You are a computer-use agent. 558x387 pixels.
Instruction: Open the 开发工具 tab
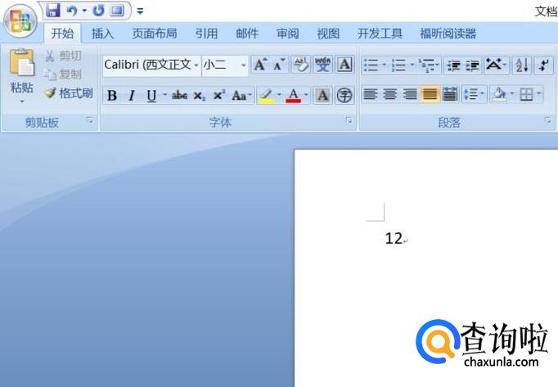pos(380,34)
